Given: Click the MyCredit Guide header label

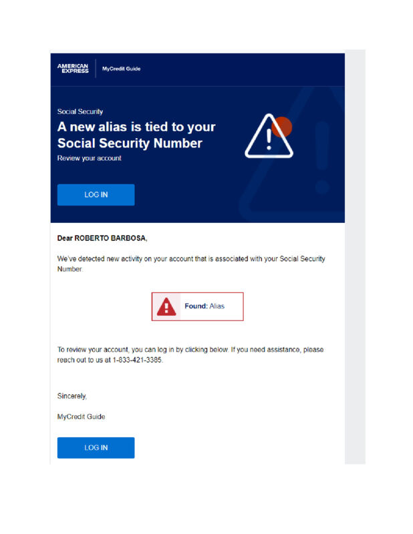Looking at the screenshot, I should [x=121, y=69].
